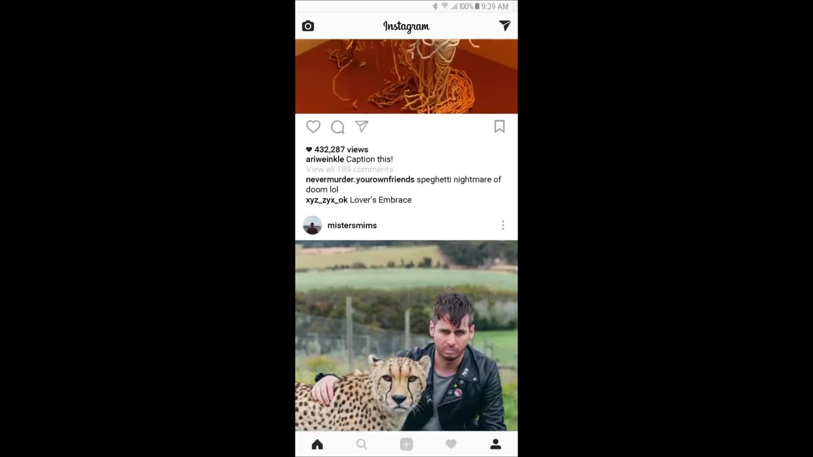Image resolution: width=813 pixels, height=457 pixels.
Task: Open the Search tab magnifier
Action: pyautogui.click(x=361, y=444)
